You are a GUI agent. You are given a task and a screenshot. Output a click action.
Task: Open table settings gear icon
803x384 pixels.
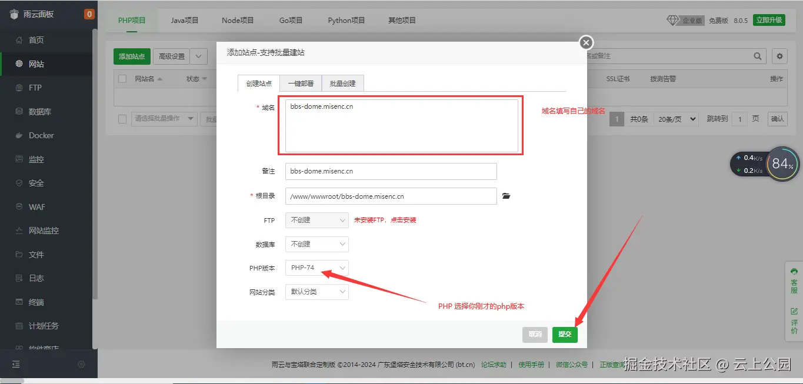click(x=779, y=56)
